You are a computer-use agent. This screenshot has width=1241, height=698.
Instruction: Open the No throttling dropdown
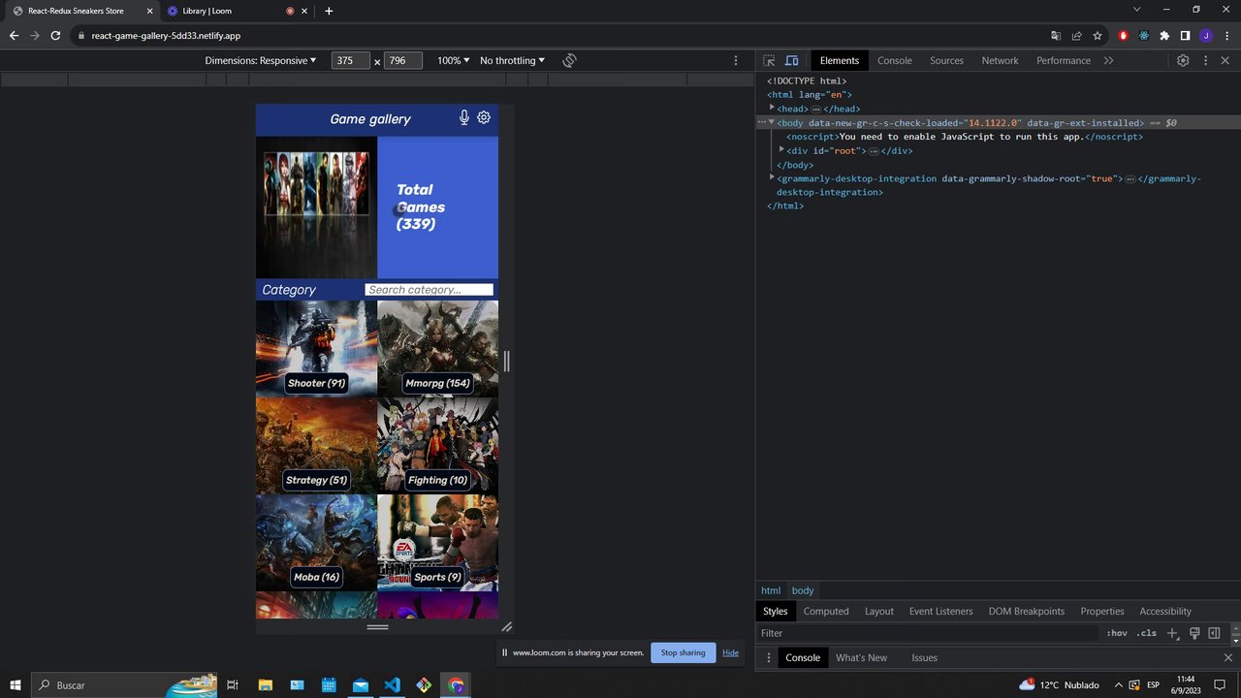pyautogui.click(x=512, y=60)
